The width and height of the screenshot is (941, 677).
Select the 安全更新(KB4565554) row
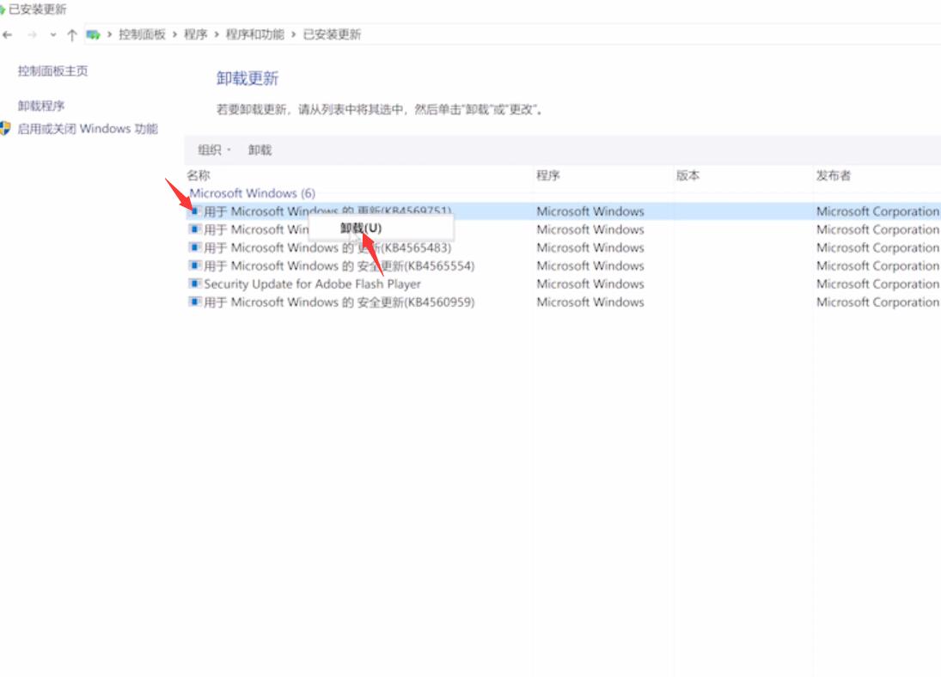(x=564, y=265)
